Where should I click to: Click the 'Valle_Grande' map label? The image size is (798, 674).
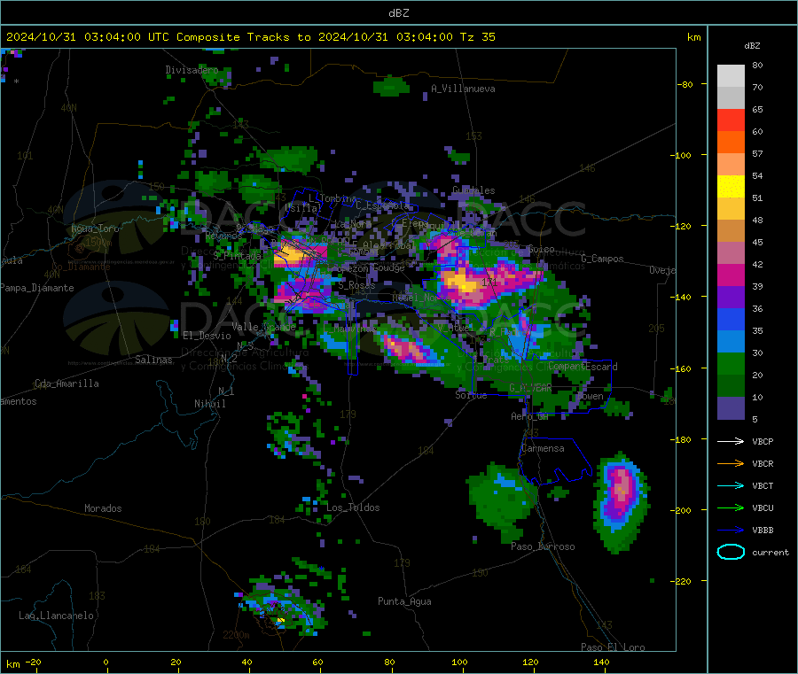tap(263, 327)
